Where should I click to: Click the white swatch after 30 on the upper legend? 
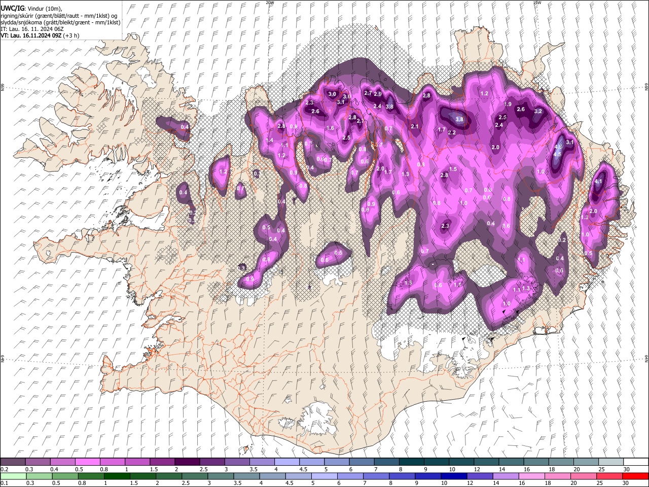[636, 462]
